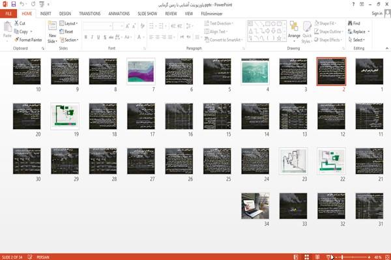Toggle Bold formatting
The width and height of the screenshot is (391, 260).
86,37
